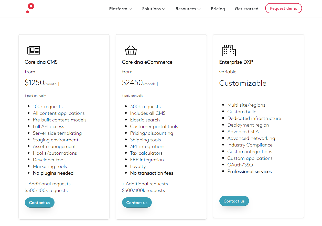Select the Pricing menu item
Image resolution: width=322 pixels, height=226 pixels.
218,8
